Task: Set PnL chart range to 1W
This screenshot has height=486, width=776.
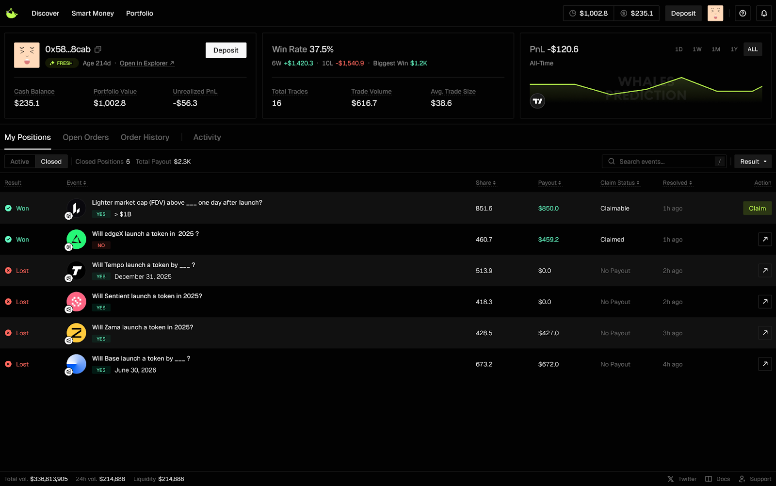Action: point(697,49)
